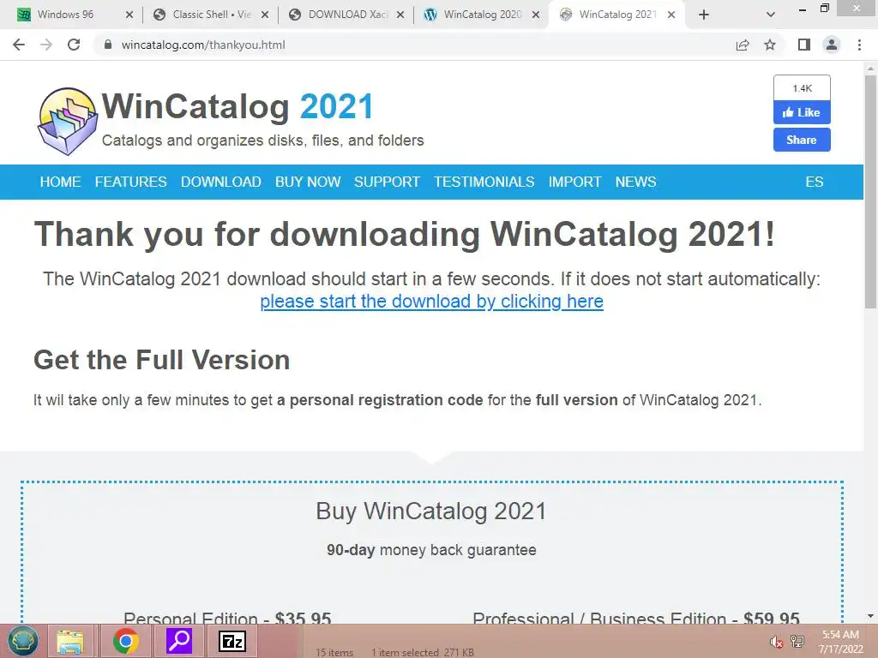Image resolution: width=878 pixels, height=658 pixels.
Task: Go back to the previous page
Action: pyautogui.click(x=19, y=45)
